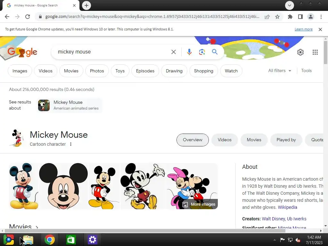
Task: Filter results by Images
Action: pyautogui.click(x=20, y=71)
